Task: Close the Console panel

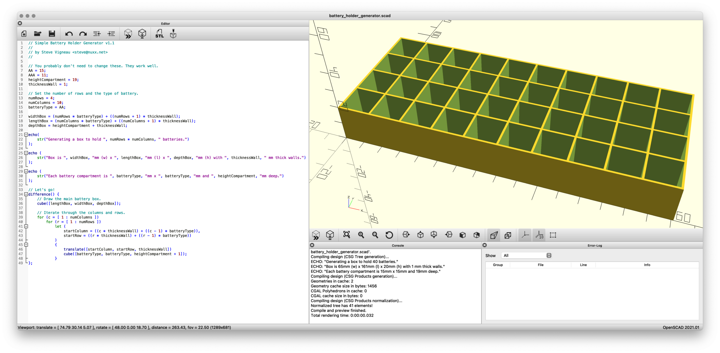Action: 312,245
